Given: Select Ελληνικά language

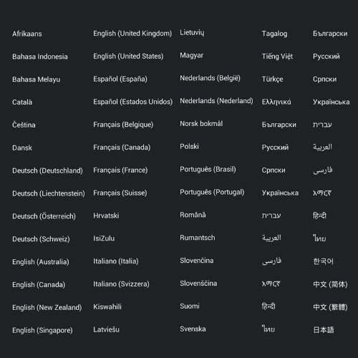Looking at the screenshot, I should pos(276,102).
